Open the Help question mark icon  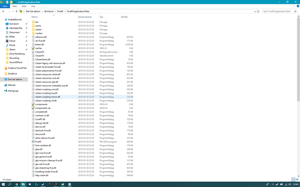tap(298, 6)
